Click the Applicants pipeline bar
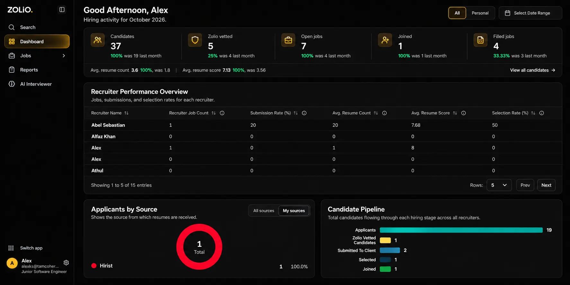The width and height of the screenshot is (570, 285). [x=461, y=230]
